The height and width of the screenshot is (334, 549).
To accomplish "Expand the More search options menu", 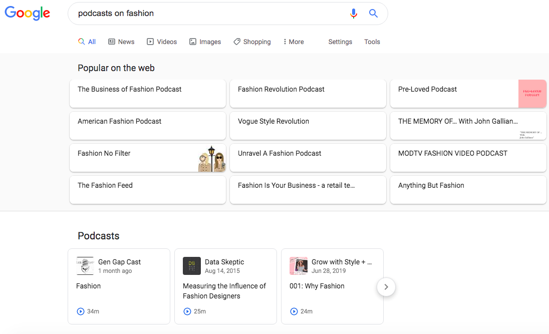I will tap(294, 42).
